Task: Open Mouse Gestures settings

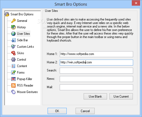Action: point(27,92)
